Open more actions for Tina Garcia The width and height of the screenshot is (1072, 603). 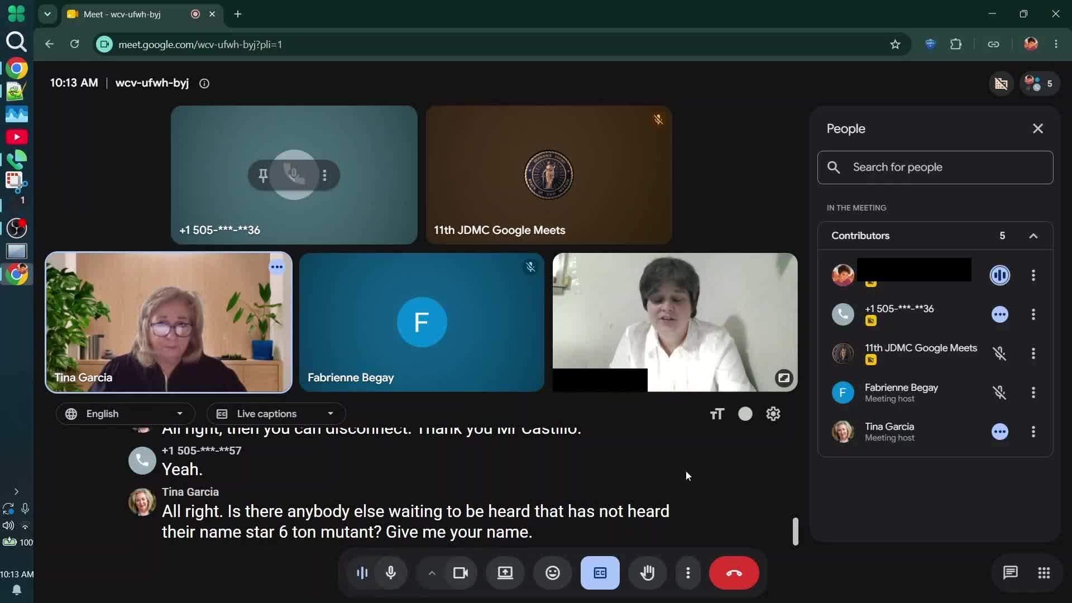pos(1033,432)
